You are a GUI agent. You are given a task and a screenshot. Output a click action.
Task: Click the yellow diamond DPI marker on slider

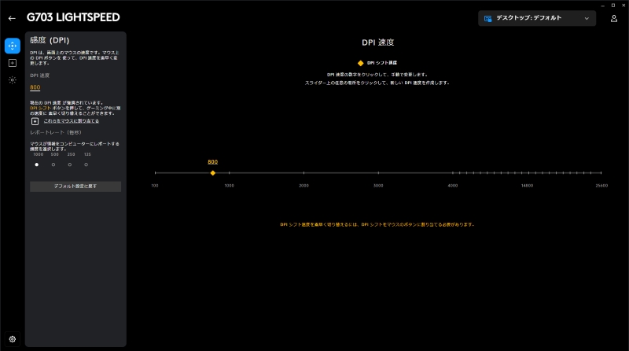[213, 173]
